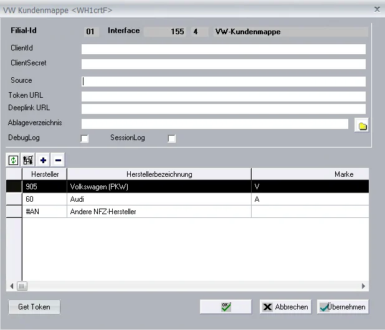Click the horizontal scrollbar thumb
Viewport: 385px width, 330px height.
pos(22,286)
